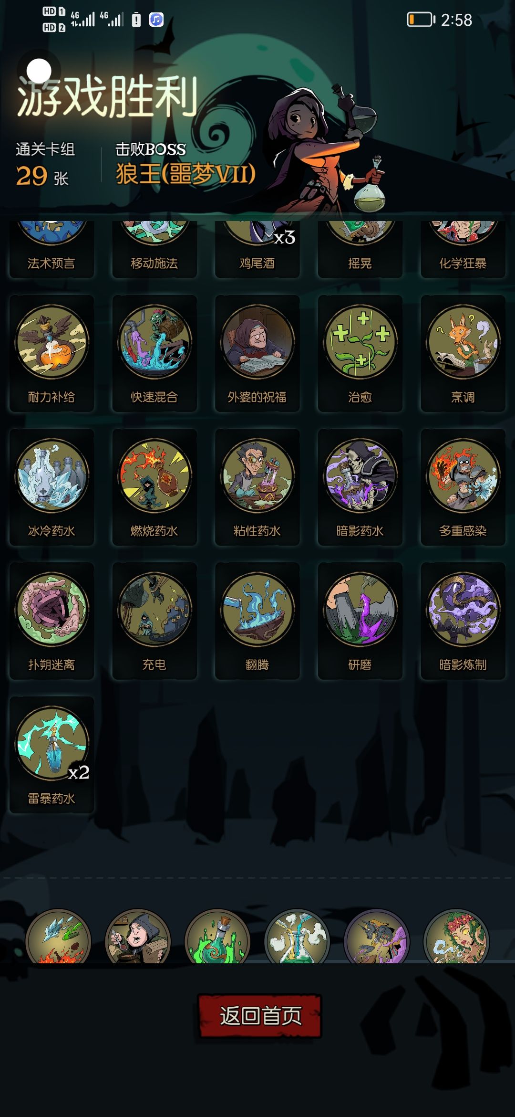Tap the 燃烧药水 potion card

pyautogui.click(x=154, y=487)
